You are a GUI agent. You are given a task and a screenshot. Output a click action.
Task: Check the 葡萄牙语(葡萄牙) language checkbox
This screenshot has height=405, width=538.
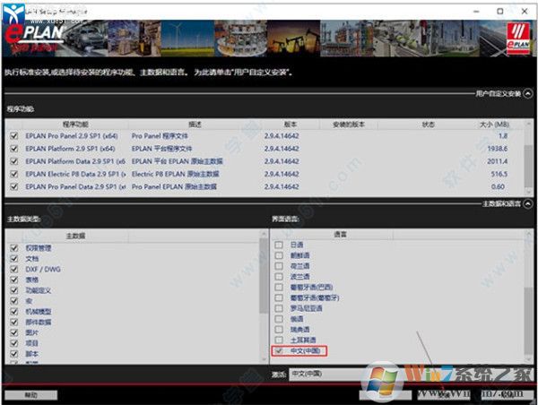(279, 297)
